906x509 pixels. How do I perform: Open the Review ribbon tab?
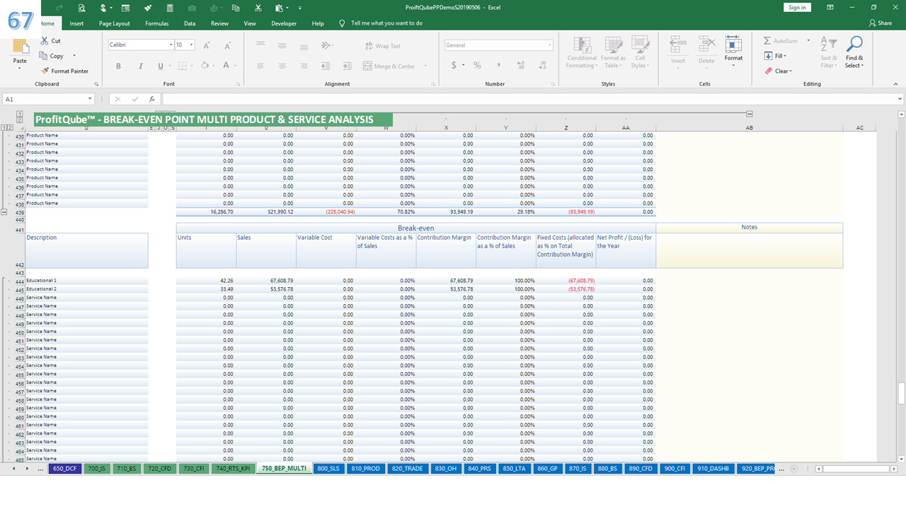[x=219, y=23]
